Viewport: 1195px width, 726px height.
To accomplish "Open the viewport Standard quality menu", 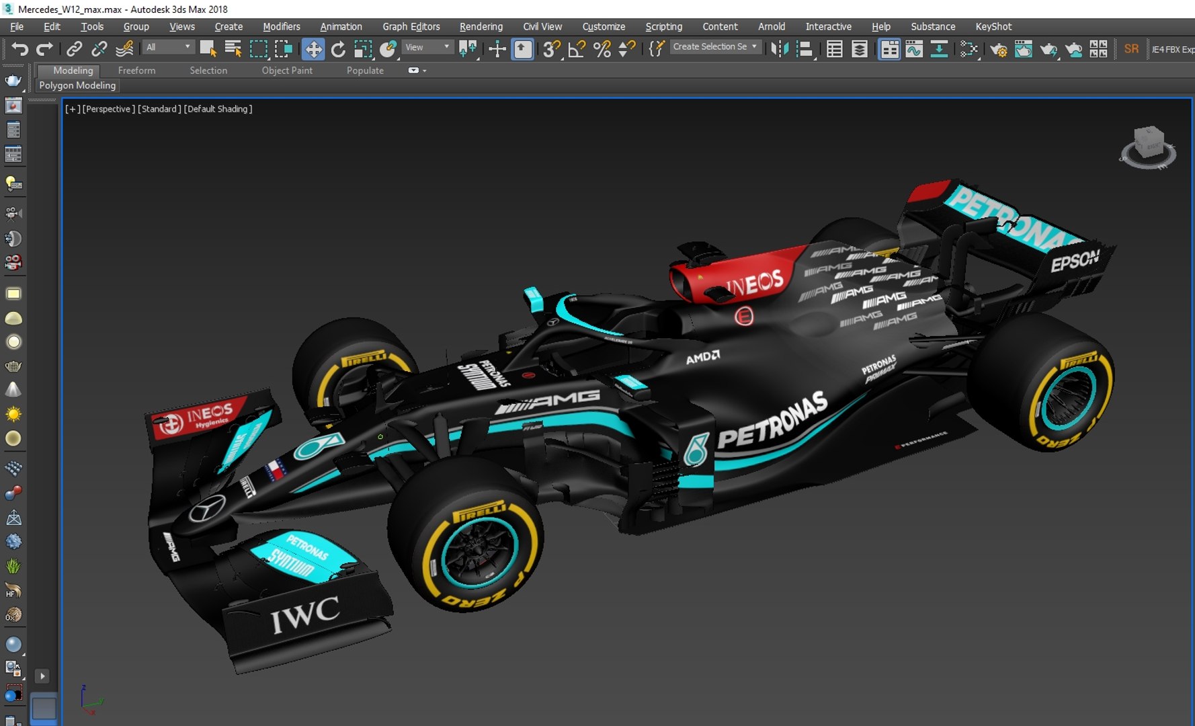I will tap(159, 109).
